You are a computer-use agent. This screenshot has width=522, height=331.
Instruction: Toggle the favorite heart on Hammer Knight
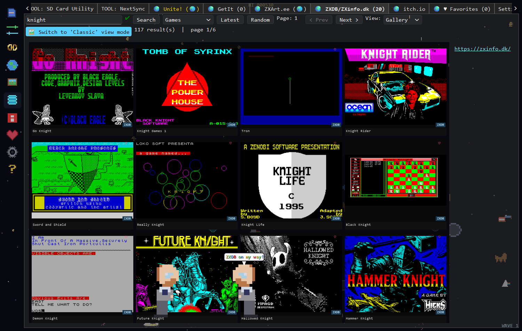pyautogui.click(x=439, y=237)
